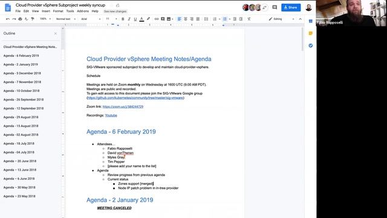Open the View menu

[35, 11]
